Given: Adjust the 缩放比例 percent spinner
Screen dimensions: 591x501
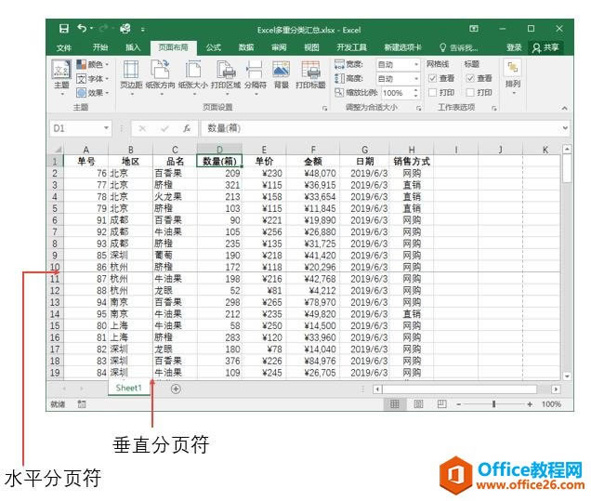Looking at the screenshot, I should tap(415, 92).
